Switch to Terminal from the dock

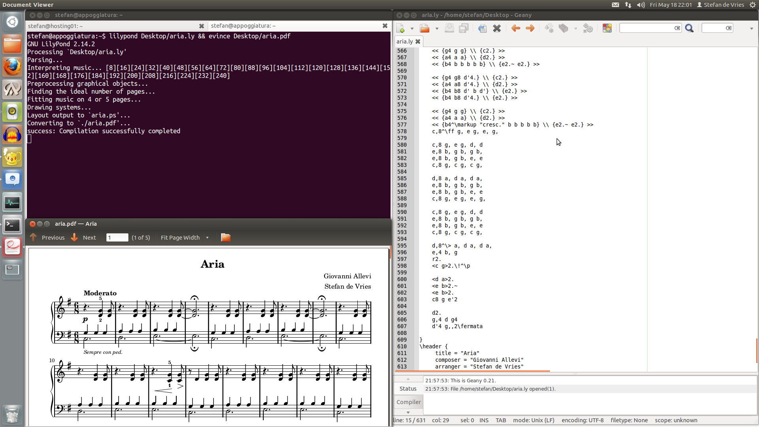(12, 225)
